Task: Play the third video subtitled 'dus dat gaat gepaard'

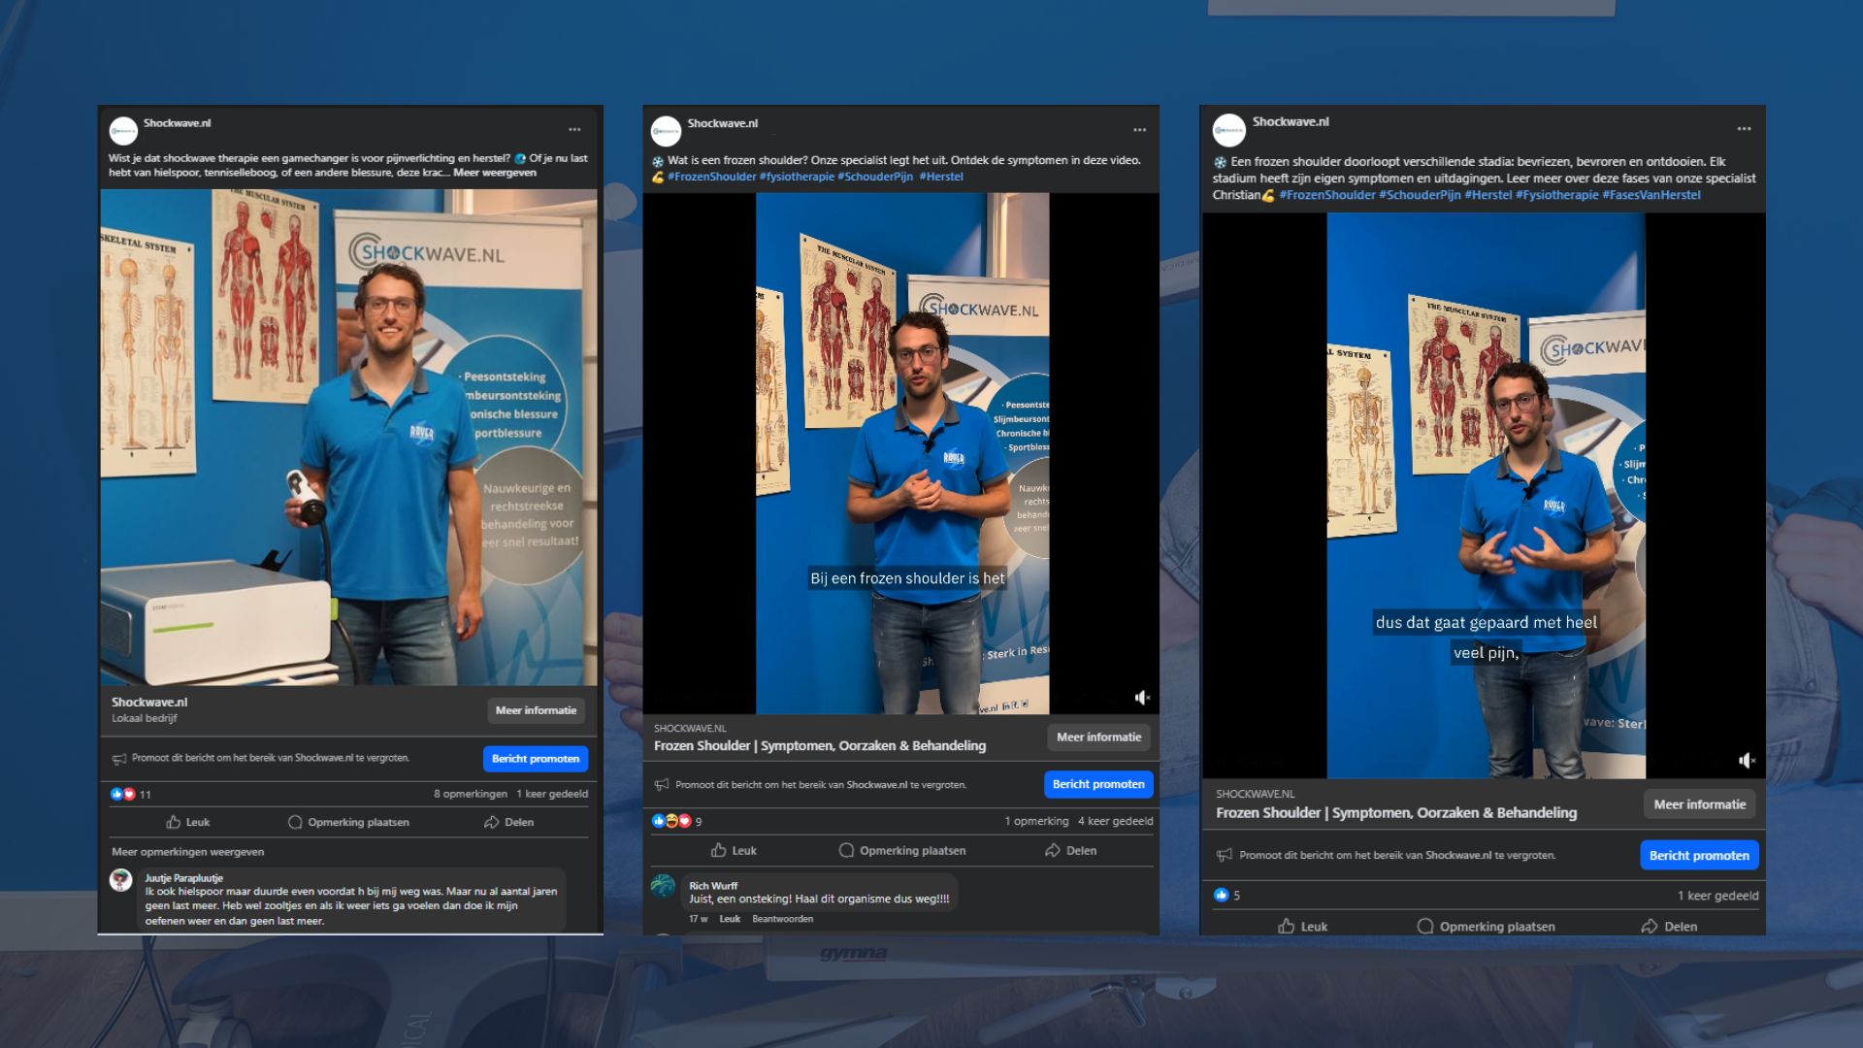Action: click(x=1486, y=495)
